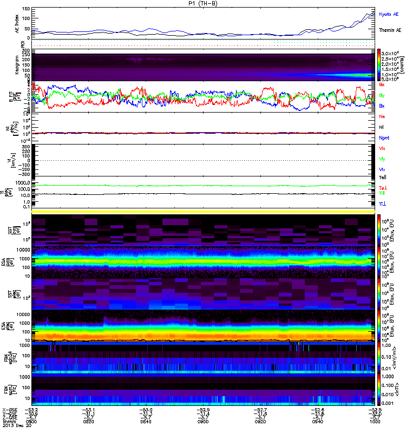Click the yellow horizontal bar above SST panel
Screen dimensions: 406x433
click(203, 212)
